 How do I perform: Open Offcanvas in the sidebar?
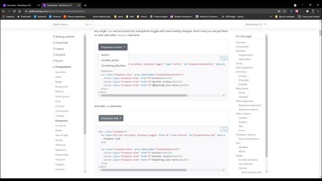point(60,145)
